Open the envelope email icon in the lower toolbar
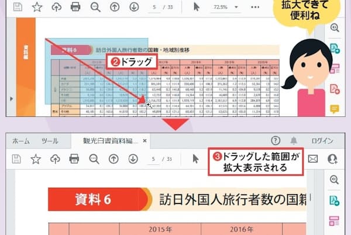 pyautogui.click(x=313, y=158)
